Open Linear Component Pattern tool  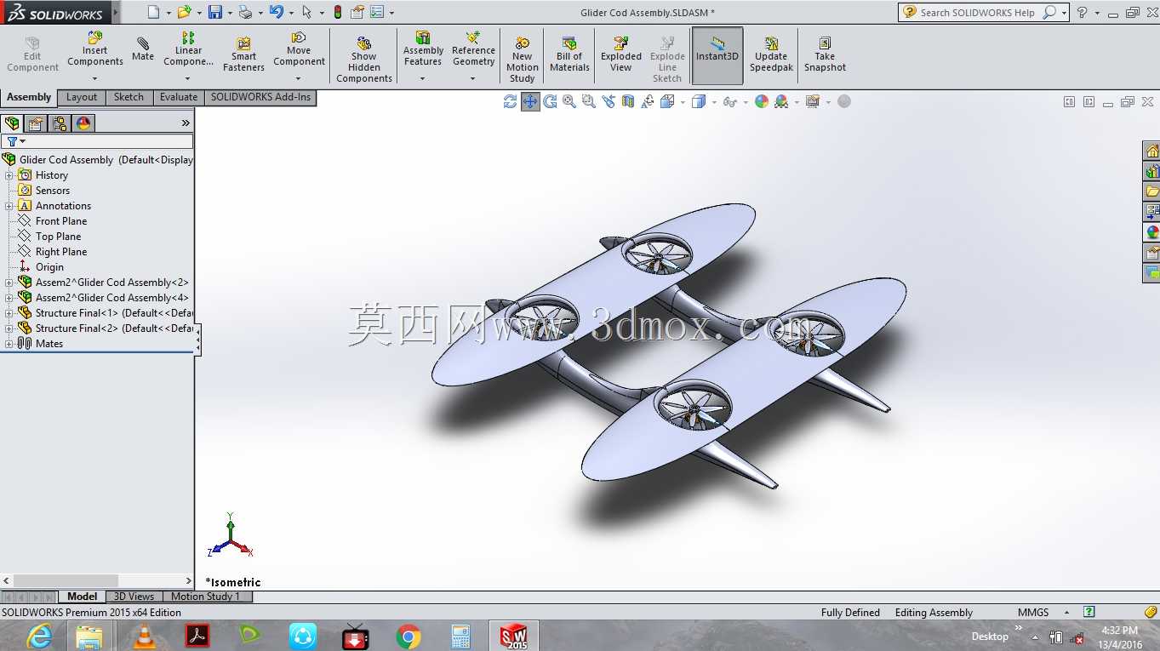[x=188, y=49]
